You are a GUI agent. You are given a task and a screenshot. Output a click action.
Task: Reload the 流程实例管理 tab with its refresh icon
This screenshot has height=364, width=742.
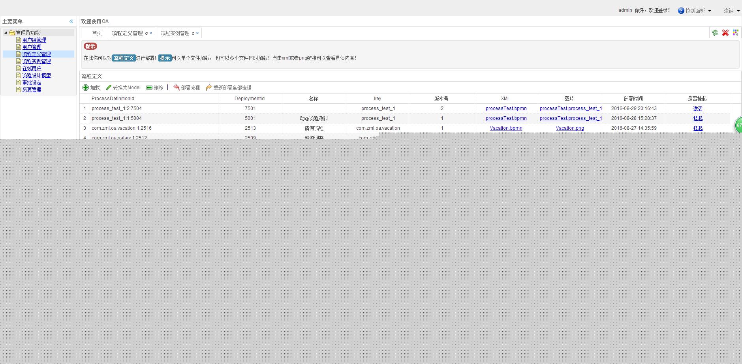(193, 33)
